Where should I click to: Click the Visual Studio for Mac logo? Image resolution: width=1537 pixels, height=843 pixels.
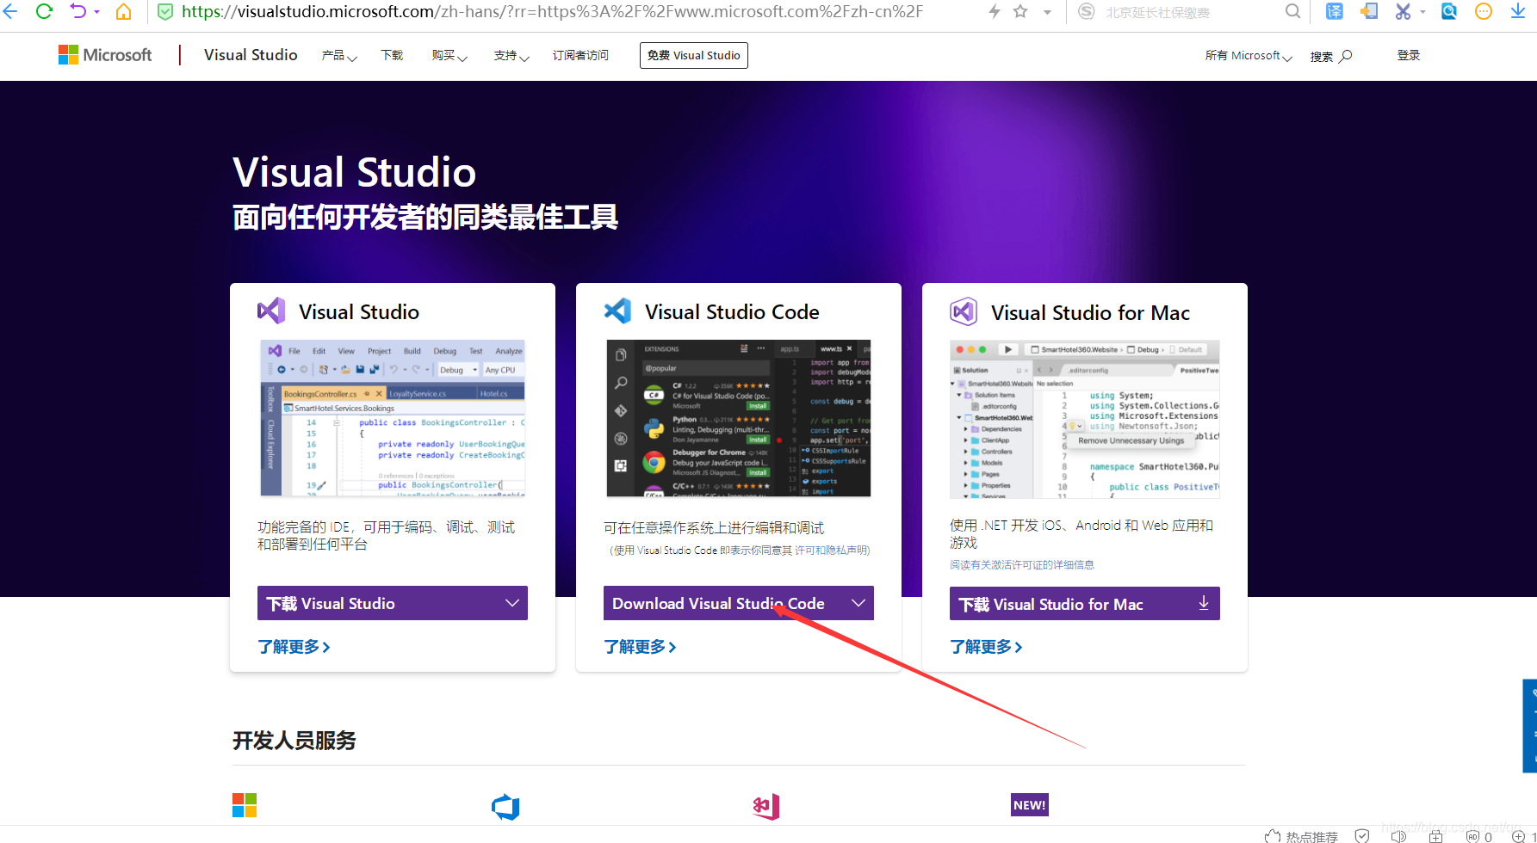coord(964,311)
